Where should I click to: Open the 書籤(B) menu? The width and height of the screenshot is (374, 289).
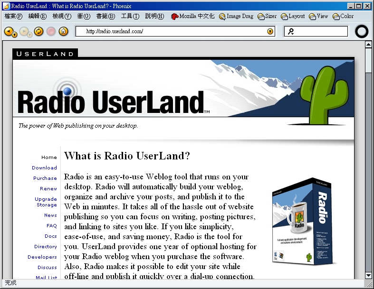[x=105, y=16]
